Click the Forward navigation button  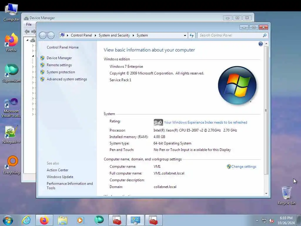pos(51,35)
